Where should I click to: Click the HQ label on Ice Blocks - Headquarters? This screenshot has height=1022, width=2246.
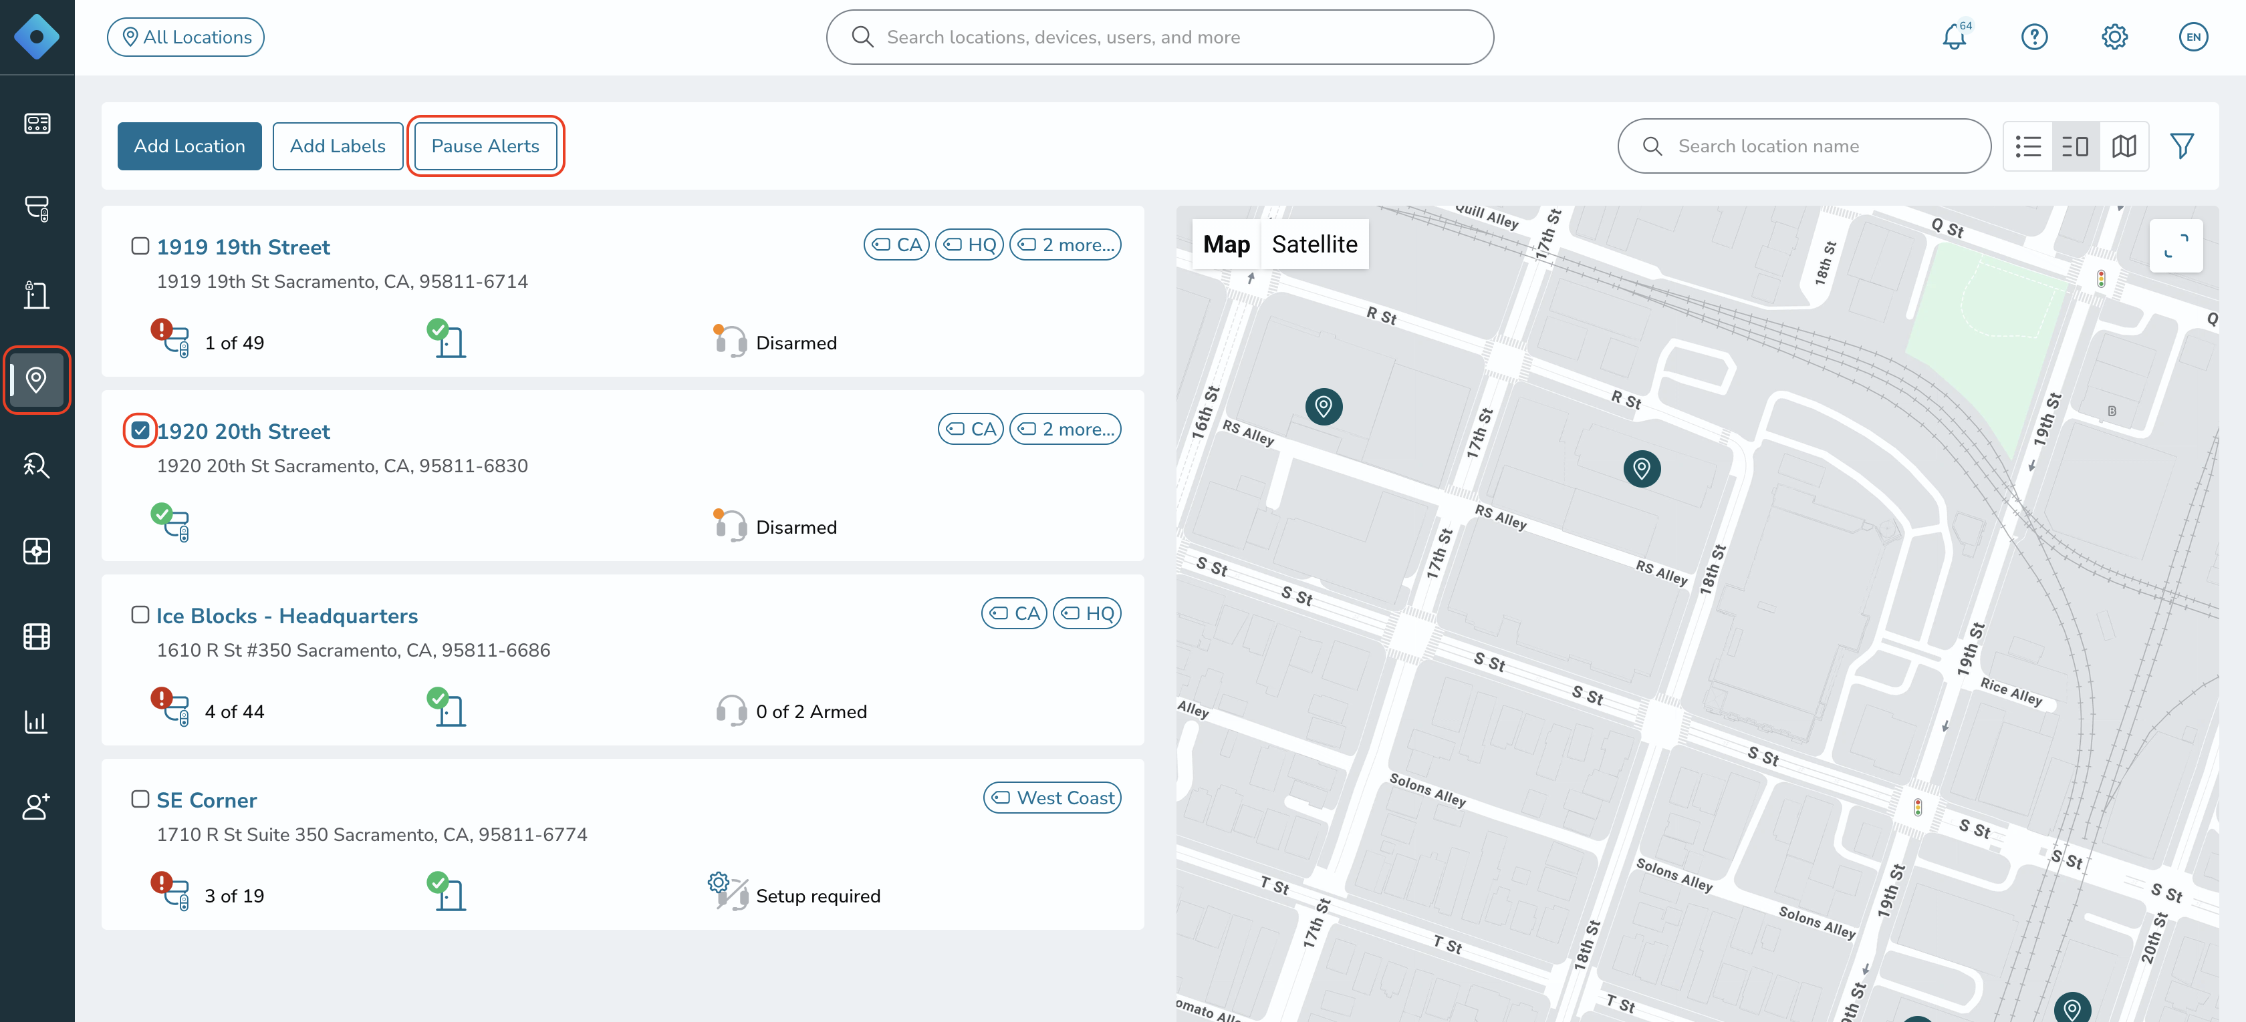(x=1088, y=613)
